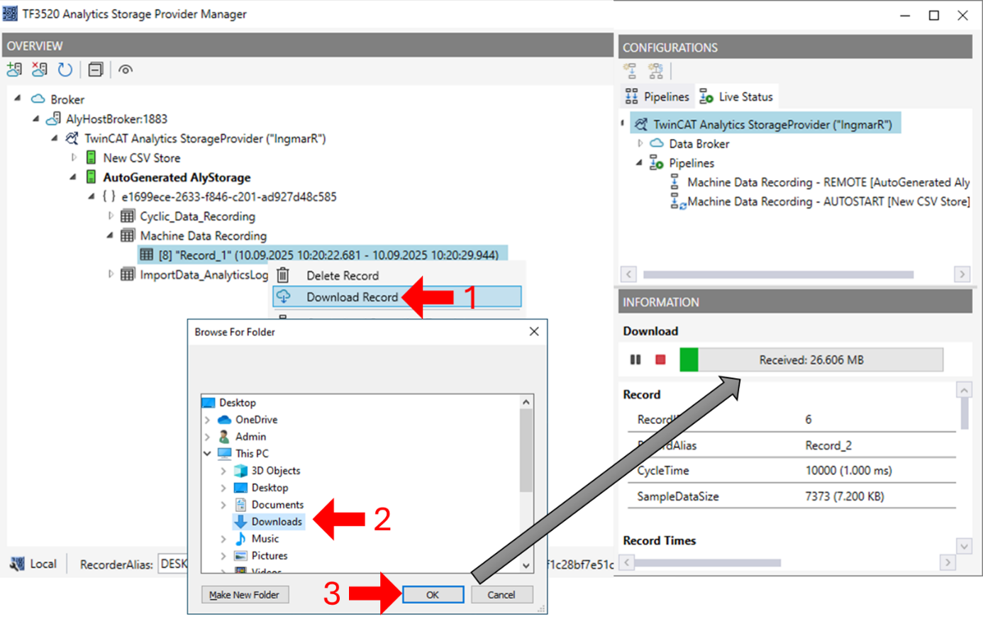
Task: Click the Admin user icon in folder dialog
Action: coord(224,437)
